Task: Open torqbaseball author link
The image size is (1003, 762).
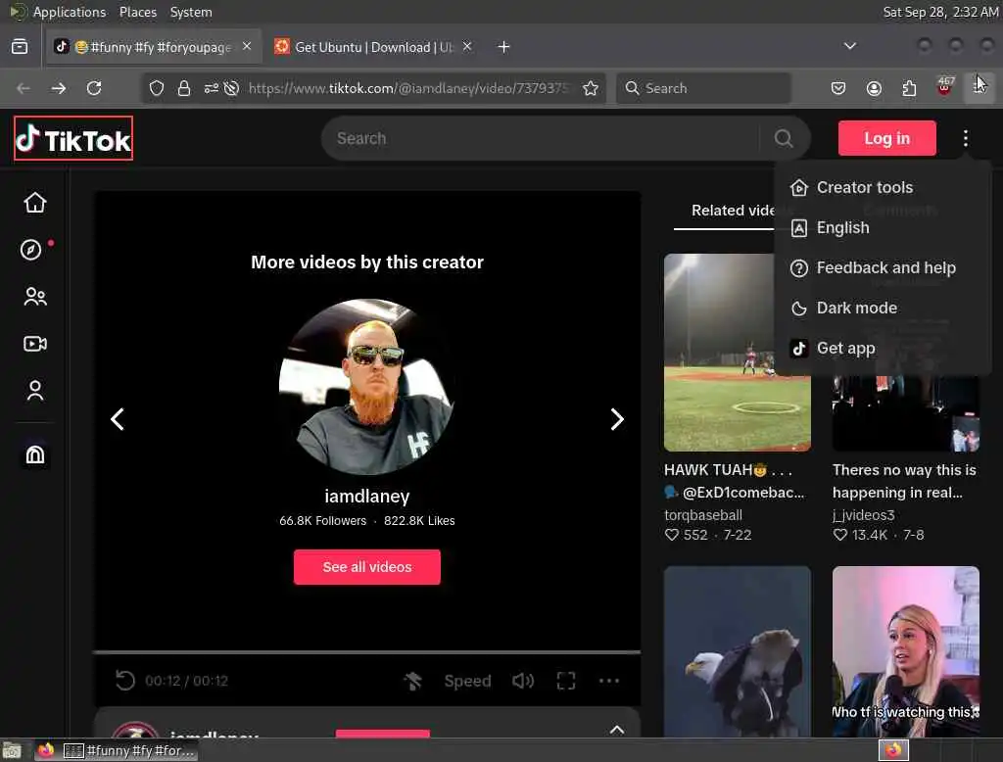Action: [703, 515]
